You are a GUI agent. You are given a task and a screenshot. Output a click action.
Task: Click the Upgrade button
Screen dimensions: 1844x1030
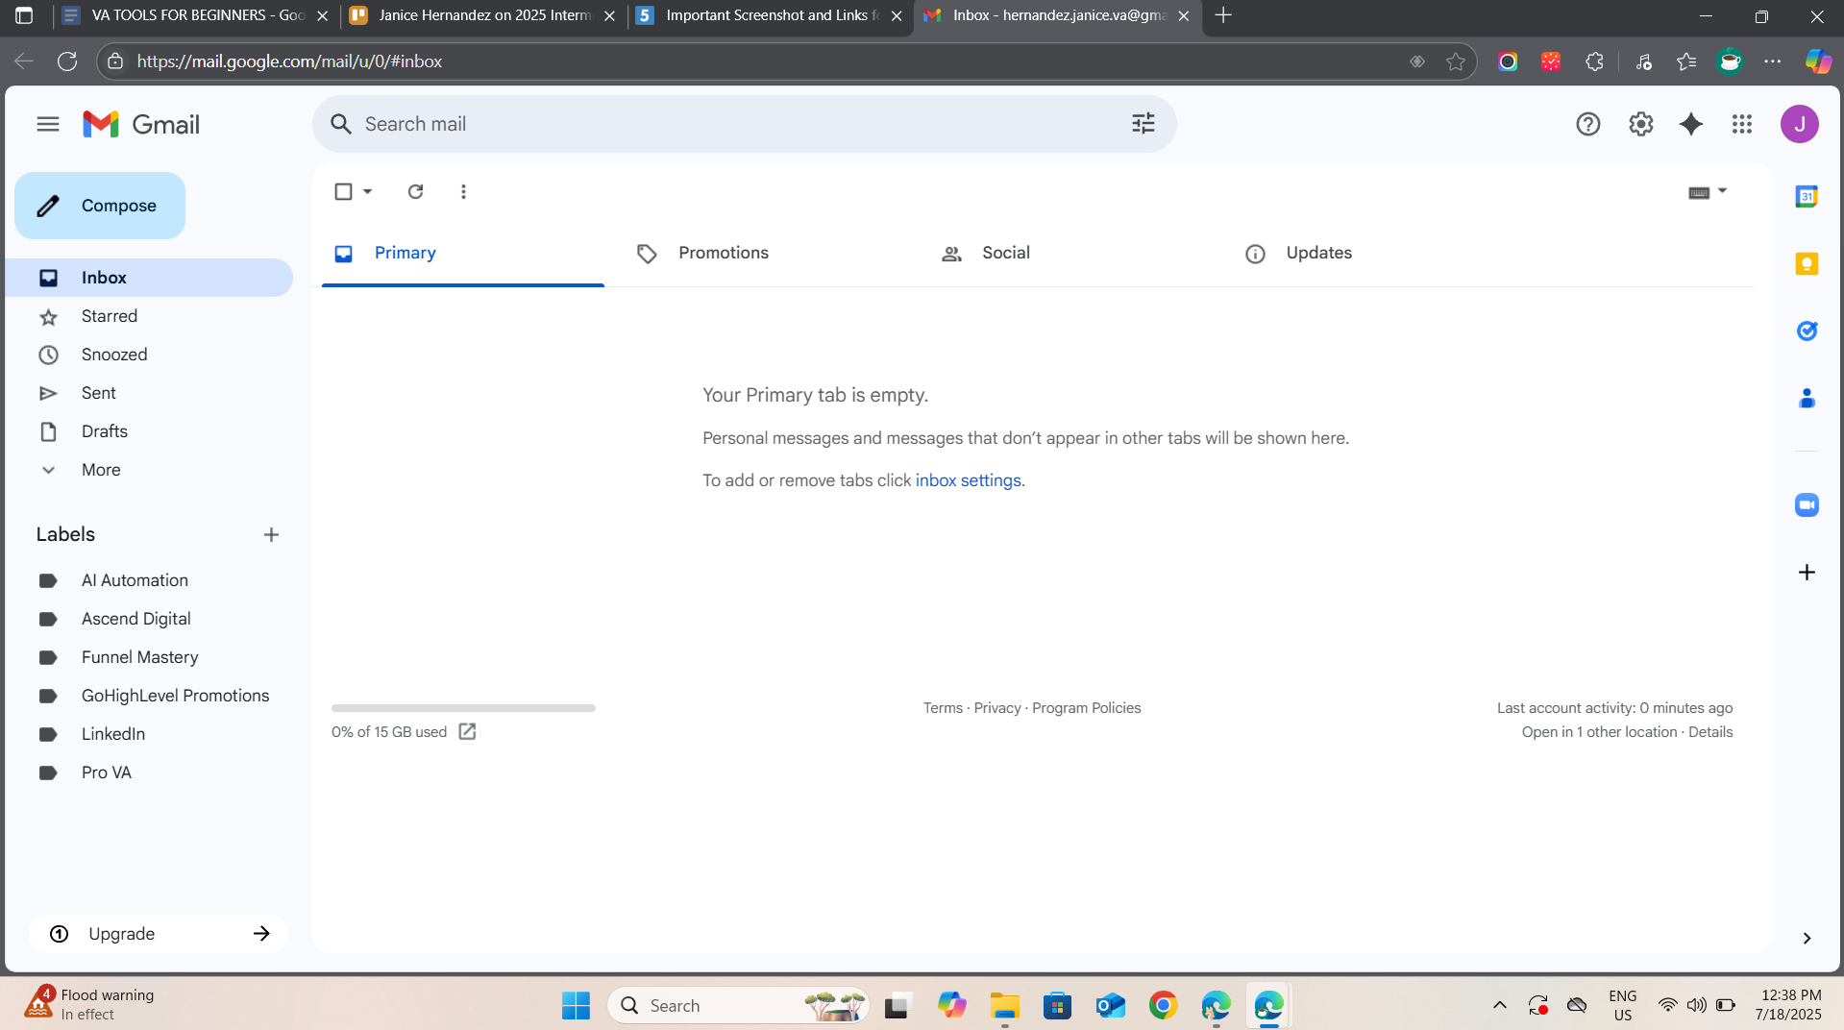pyautogui.click(x=158, y=934)
